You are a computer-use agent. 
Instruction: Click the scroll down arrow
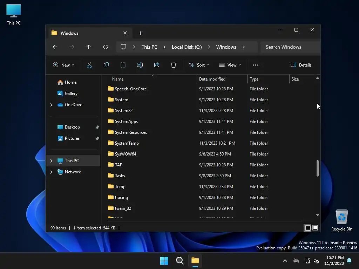318,215
